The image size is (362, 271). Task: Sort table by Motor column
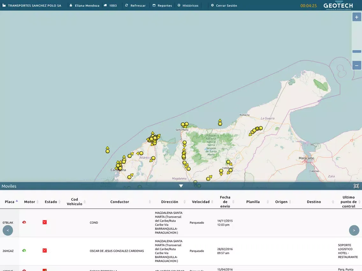click(30, 202)
